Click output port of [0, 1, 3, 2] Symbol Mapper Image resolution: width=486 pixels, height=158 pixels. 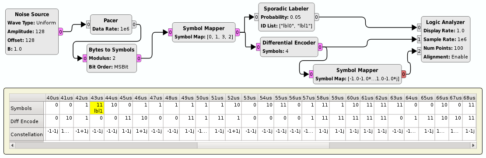pos(238,32)
